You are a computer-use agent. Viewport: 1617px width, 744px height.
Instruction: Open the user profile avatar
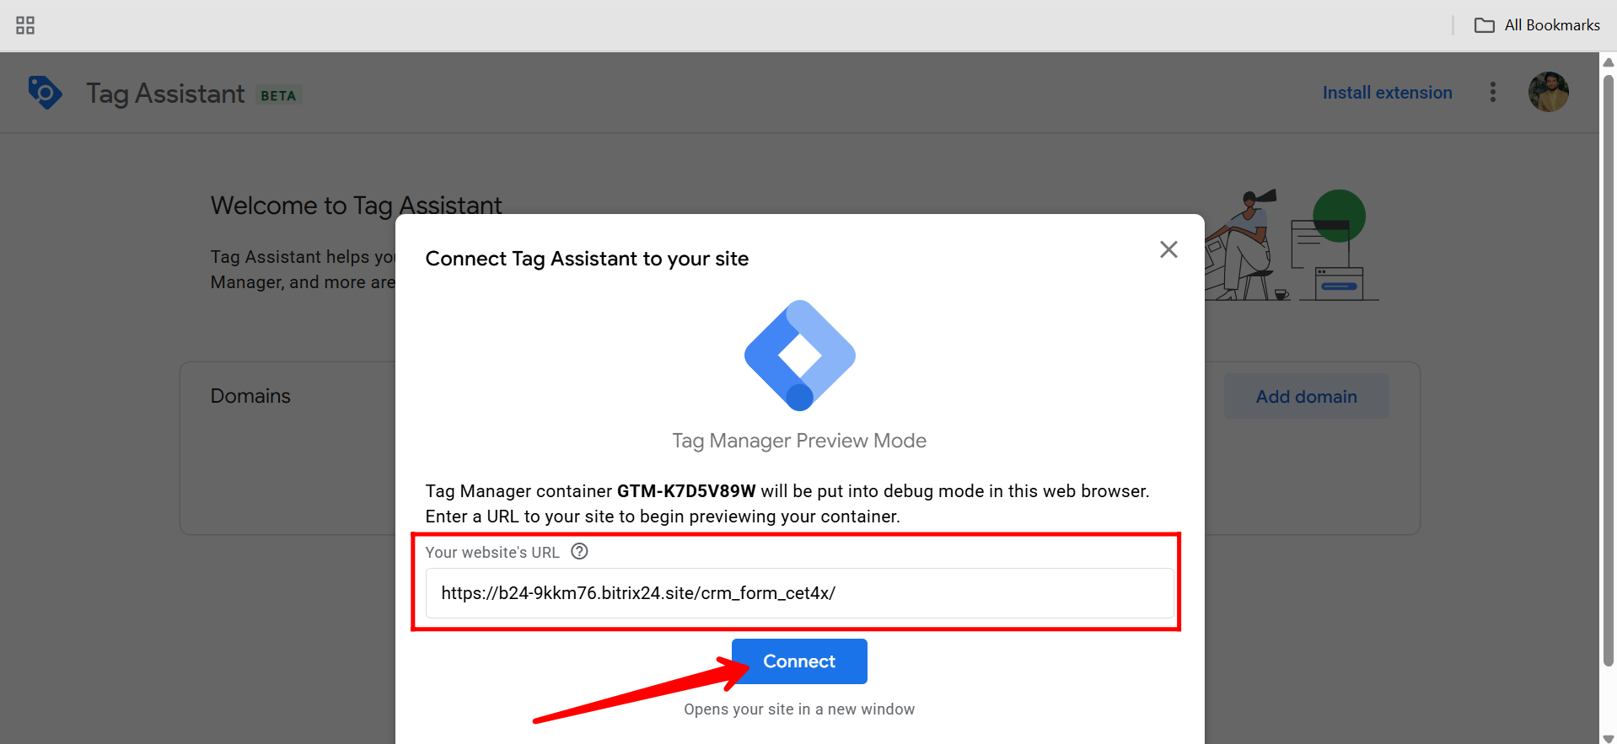click(x=1549, y=92)
